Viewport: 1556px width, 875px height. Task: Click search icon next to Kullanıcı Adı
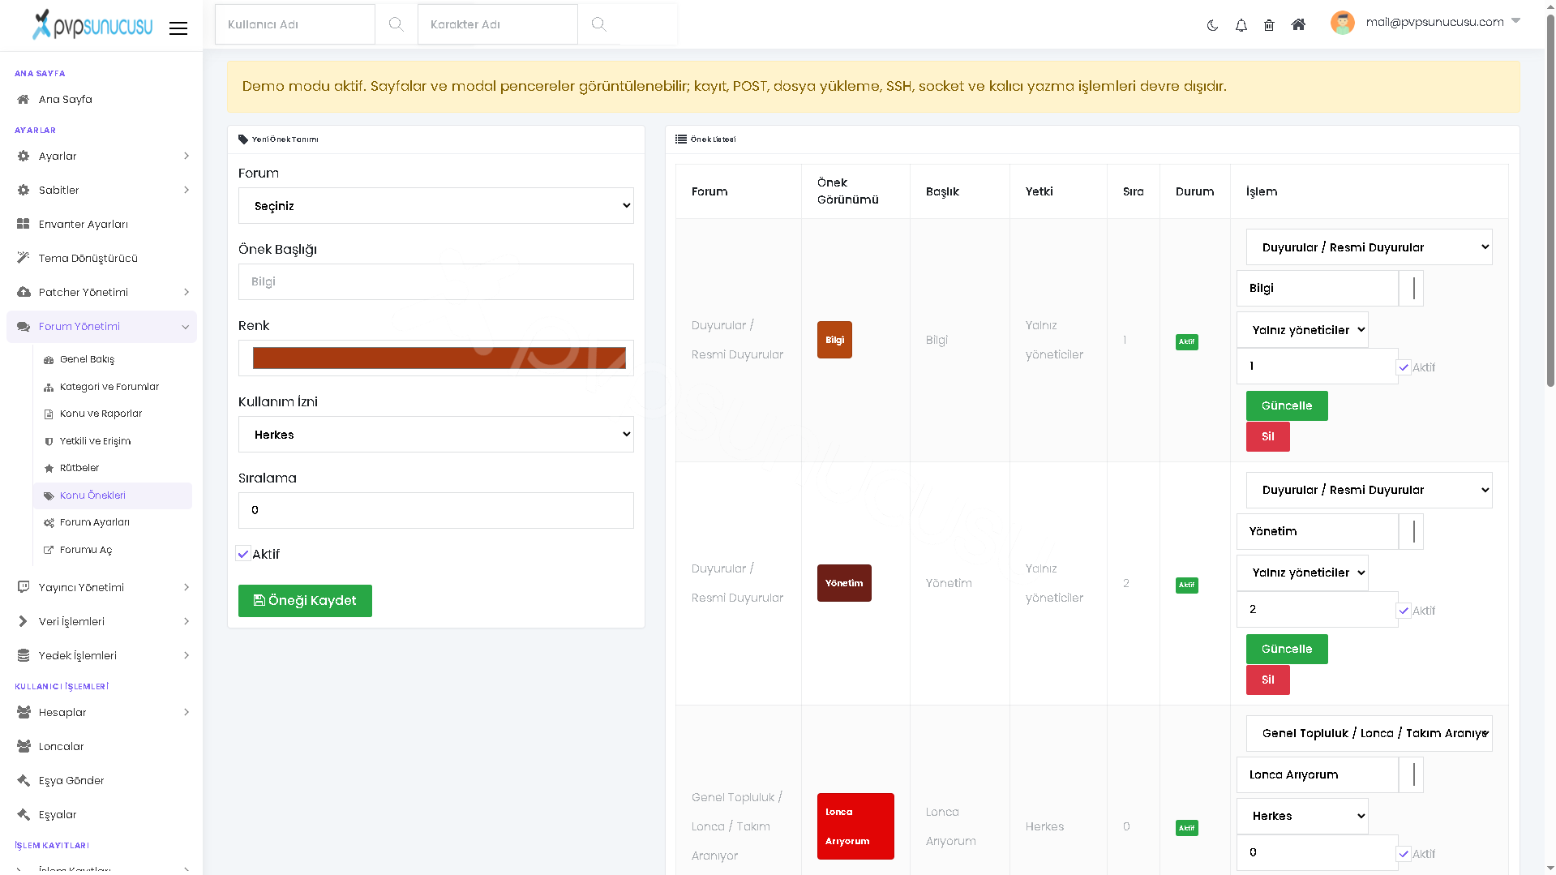(x=396, y=24)
